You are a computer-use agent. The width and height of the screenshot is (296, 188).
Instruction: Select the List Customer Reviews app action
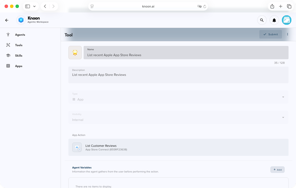[178, 147]
